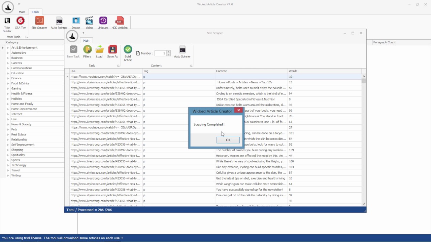Open the Uniques tool
Viewport: 431px width, 242px height.
(103, 23)
